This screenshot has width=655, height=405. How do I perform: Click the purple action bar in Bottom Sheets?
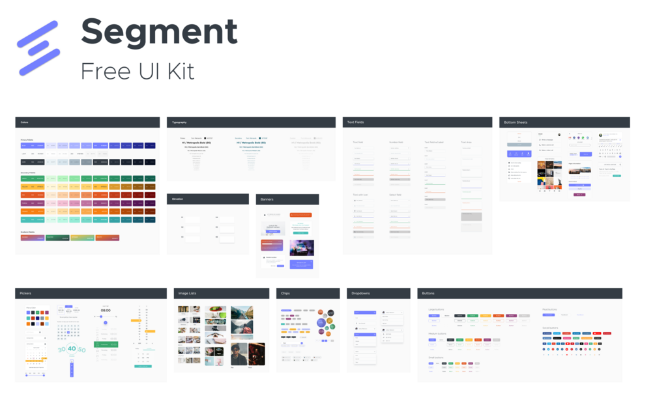tap(519, 154)
